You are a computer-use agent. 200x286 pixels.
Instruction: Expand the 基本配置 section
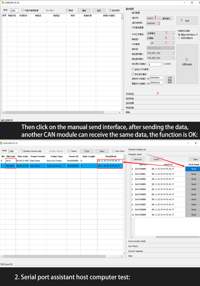tap(163, 9)
